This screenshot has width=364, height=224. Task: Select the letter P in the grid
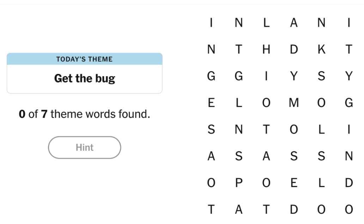coord(239,183)
